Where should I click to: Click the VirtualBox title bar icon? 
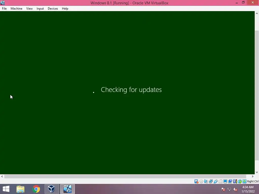pyautogui.click(x=3, y=3)
